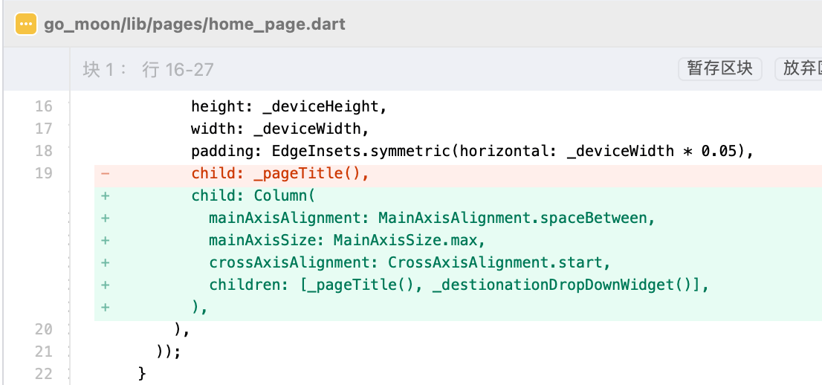Click line number 22 in the gutter

pyautogui.click(x=44, y=373)
